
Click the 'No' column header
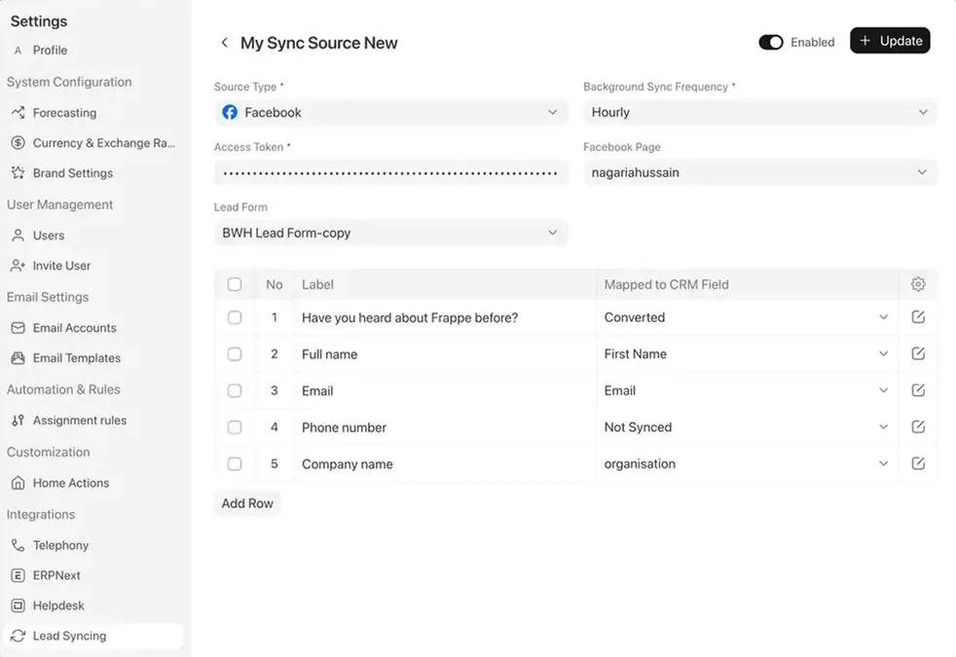274,284
